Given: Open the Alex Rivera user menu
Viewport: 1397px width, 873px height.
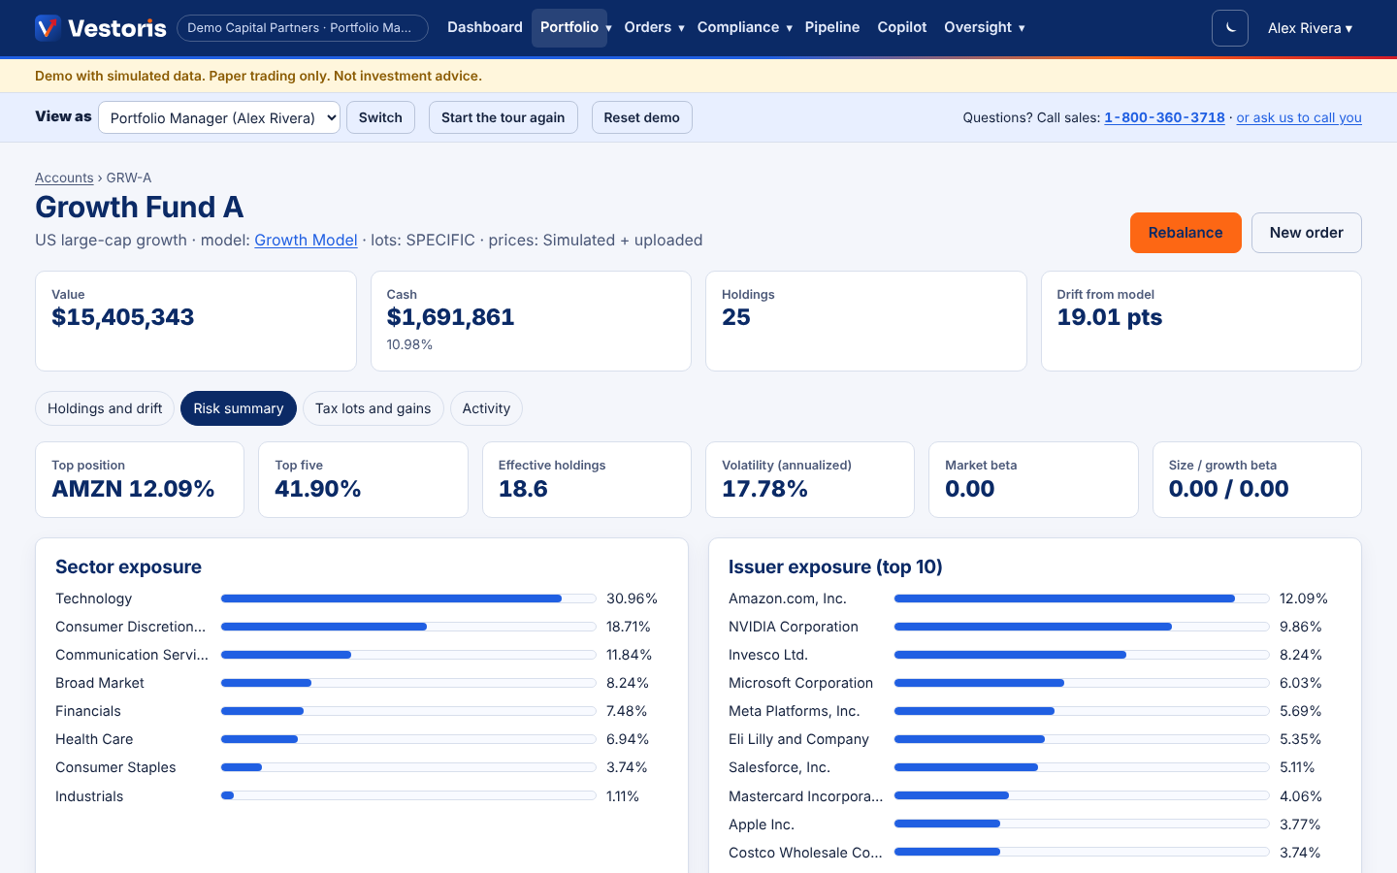Looking at the screenshot, I should pyautogui.click(x=1310, y=28).
